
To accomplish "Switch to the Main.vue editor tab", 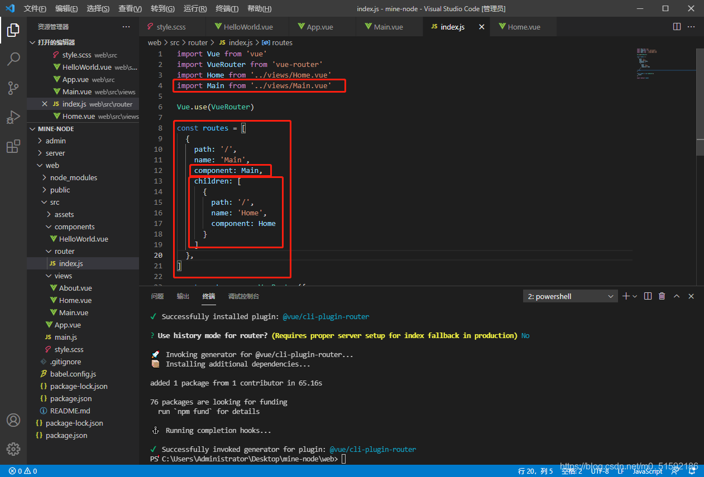I will 388,27.
